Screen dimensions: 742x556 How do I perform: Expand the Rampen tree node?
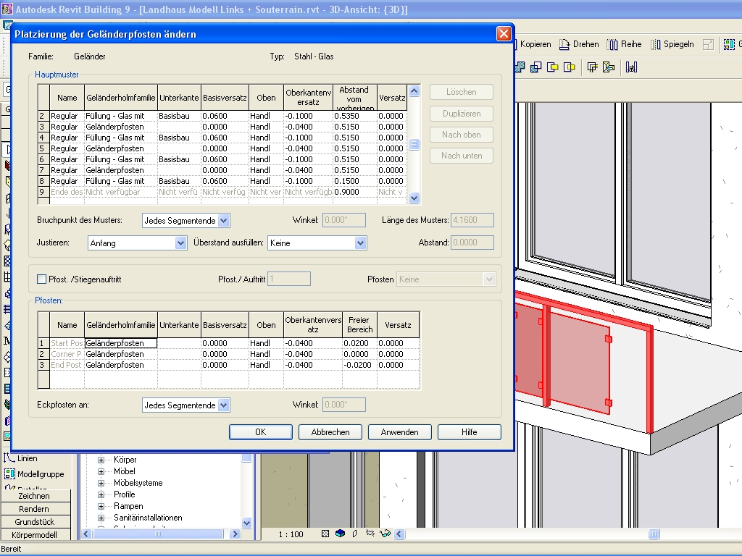pyautogui.click(x=101, y=506)
